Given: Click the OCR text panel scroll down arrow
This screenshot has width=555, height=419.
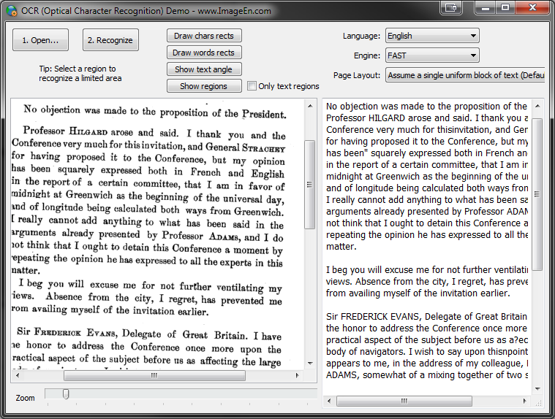Looking at the screenshot, I should (x=537, y=389).
